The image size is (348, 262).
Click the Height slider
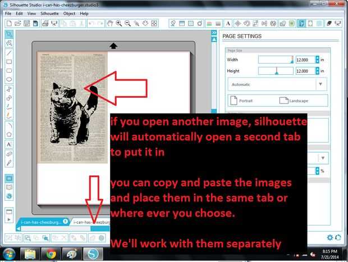(276, 71)
